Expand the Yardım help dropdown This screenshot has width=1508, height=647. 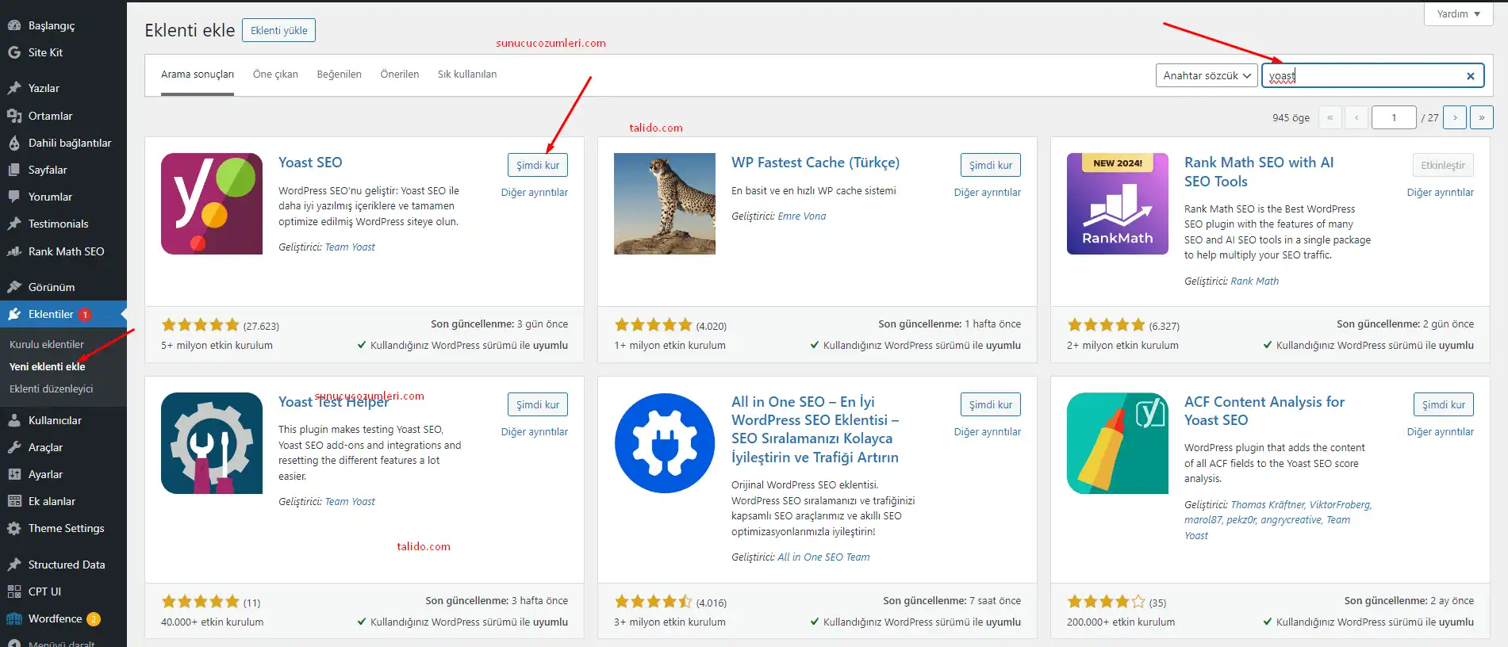point(1458,13)
